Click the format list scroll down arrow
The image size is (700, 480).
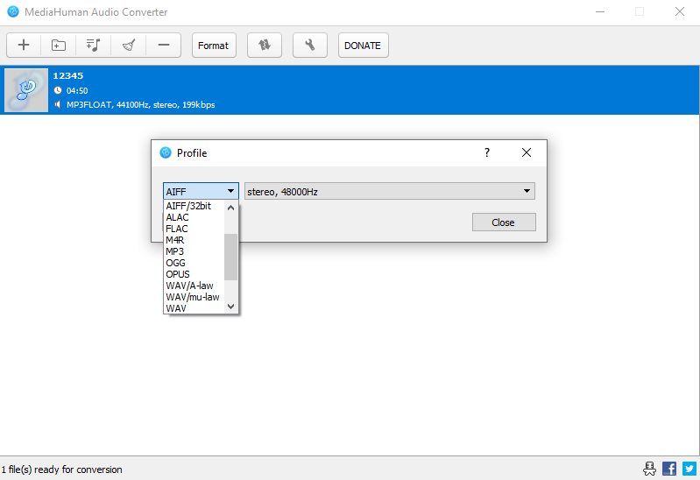click(230, 307)
